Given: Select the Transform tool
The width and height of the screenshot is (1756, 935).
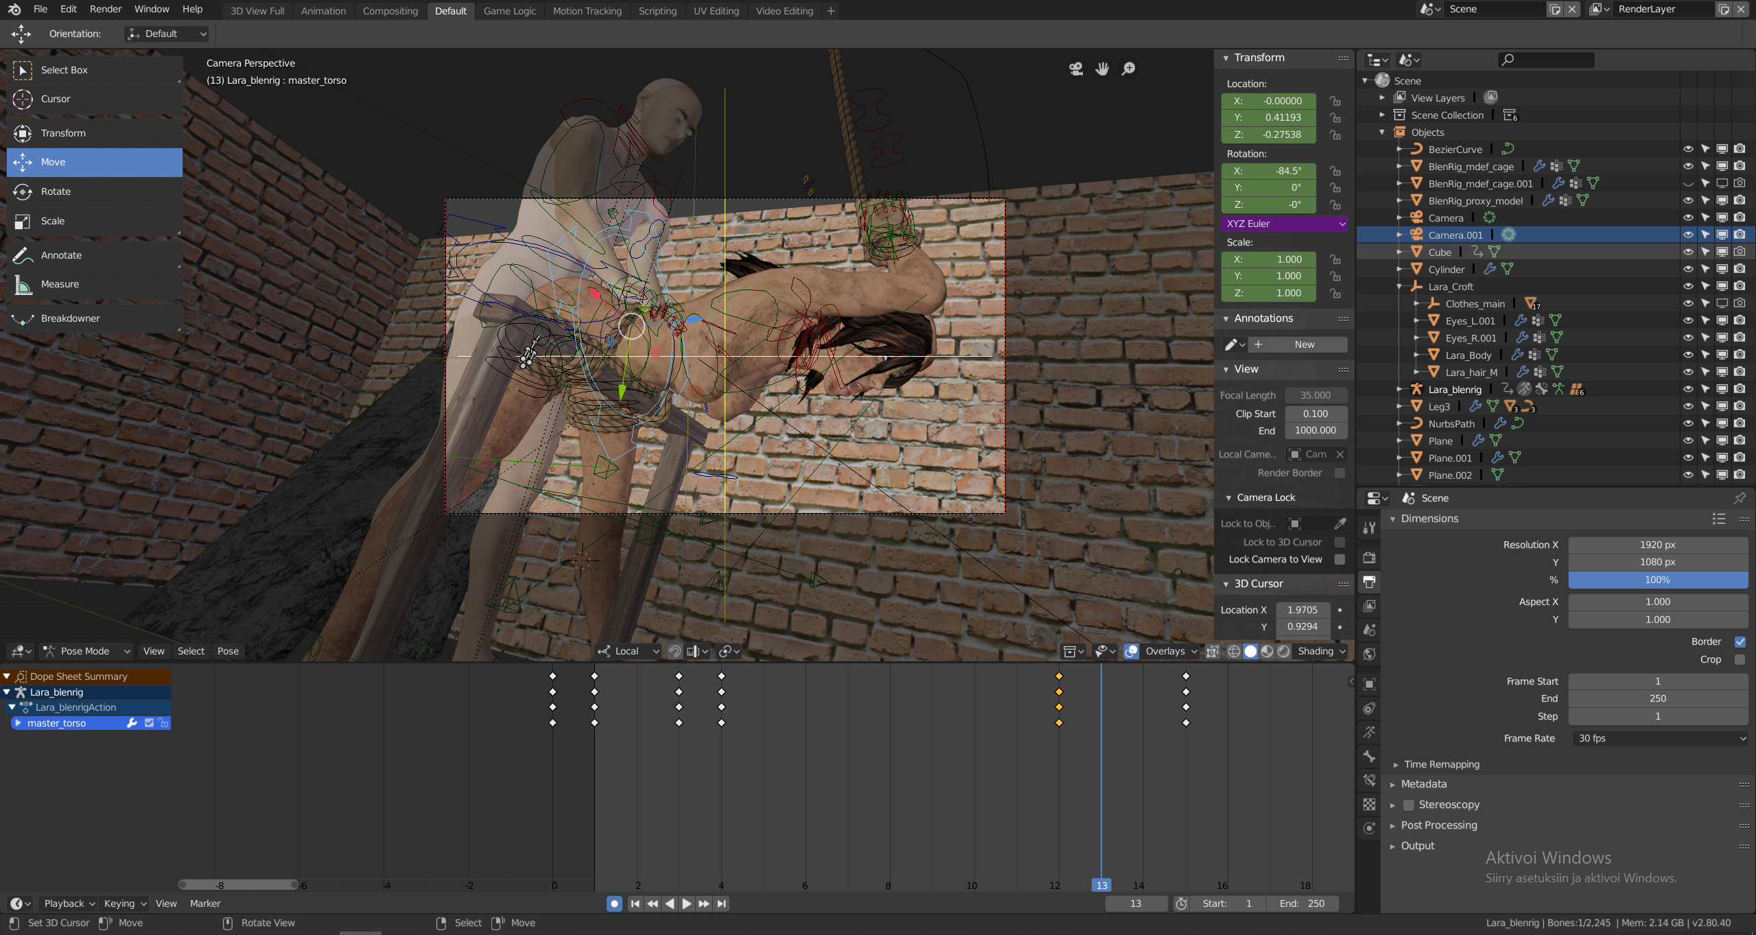Looking at the screenshot, I should point(95,133).
